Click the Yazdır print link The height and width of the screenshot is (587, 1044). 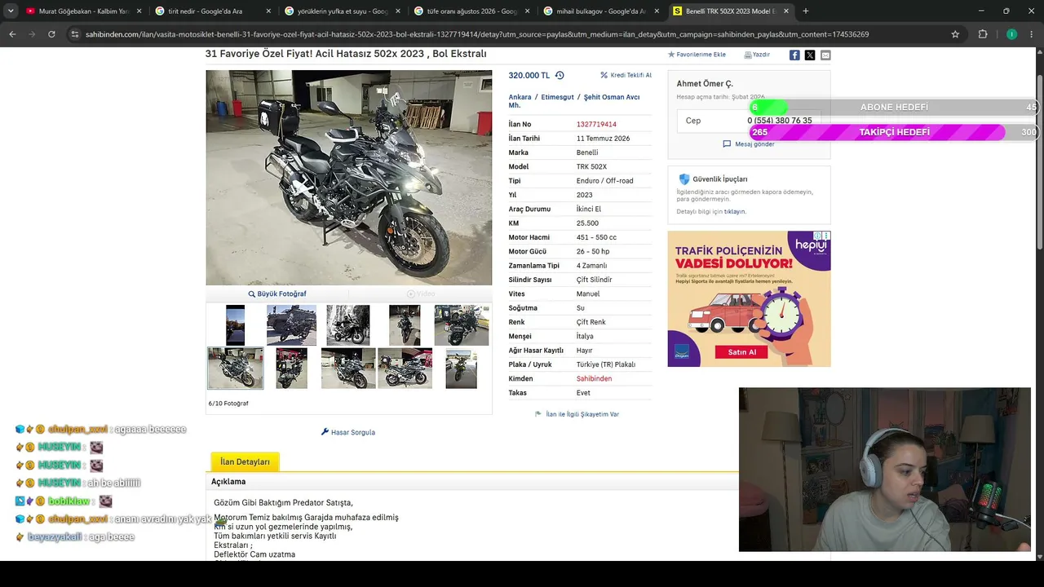(757, 55)
